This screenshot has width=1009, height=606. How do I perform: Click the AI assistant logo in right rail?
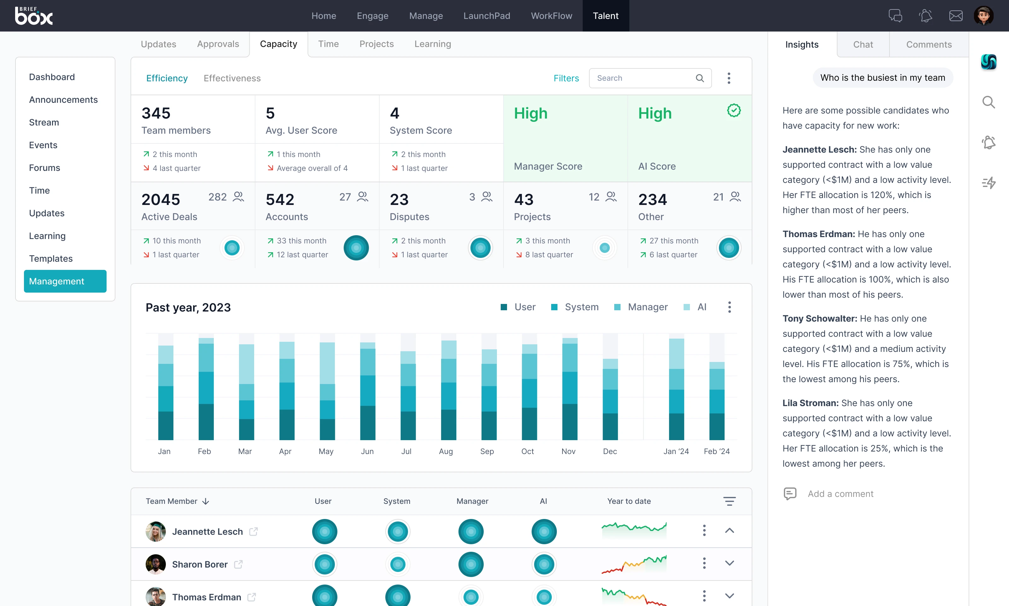tap(989, 62)
